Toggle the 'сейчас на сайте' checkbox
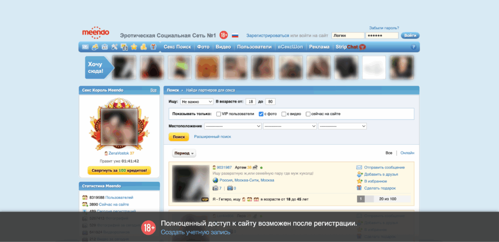The height and width of the screenshot is (242, 499). [308, 114]
